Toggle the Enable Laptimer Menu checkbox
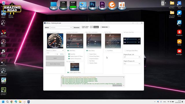Image resolution: width=185 pixels, height=104 pixels. pyautogui.click(x=68, y=73)
